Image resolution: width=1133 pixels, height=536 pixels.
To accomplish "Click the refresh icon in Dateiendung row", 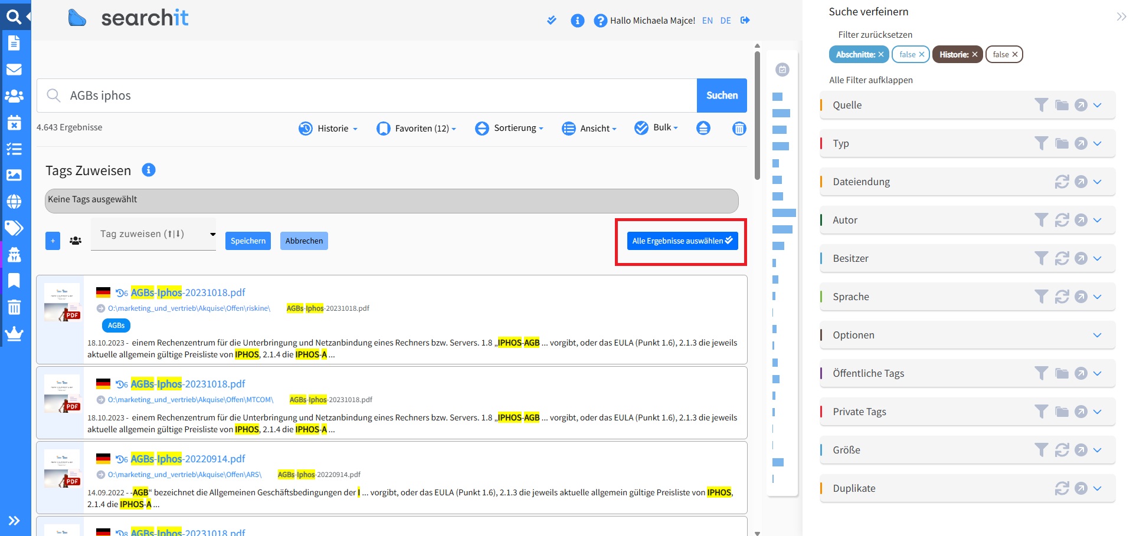I will pyautogui.click(x=1062, y=182).
